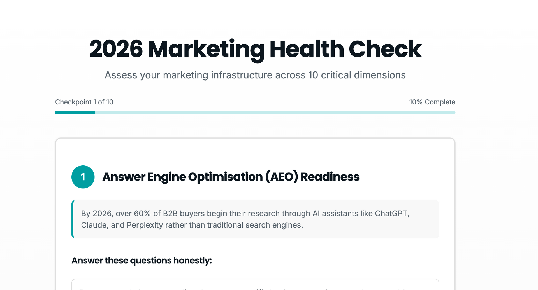Select the AEO Readiness section heading
538x290 pixels.
coord(231,177)
